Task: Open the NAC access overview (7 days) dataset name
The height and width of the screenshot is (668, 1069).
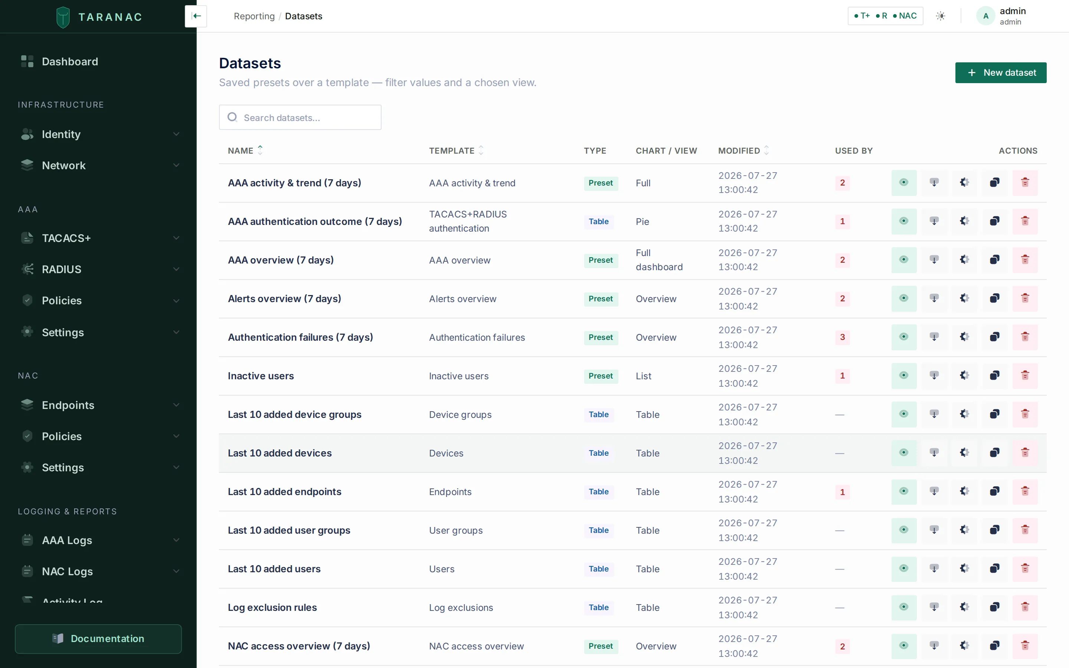Action: pos(298,646)
